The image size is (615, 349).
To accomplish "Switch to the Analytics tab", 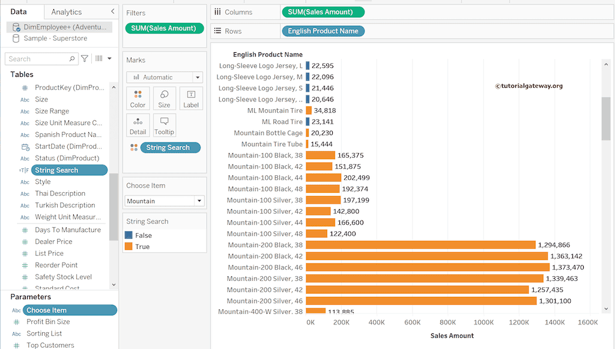I will [66, 11].
